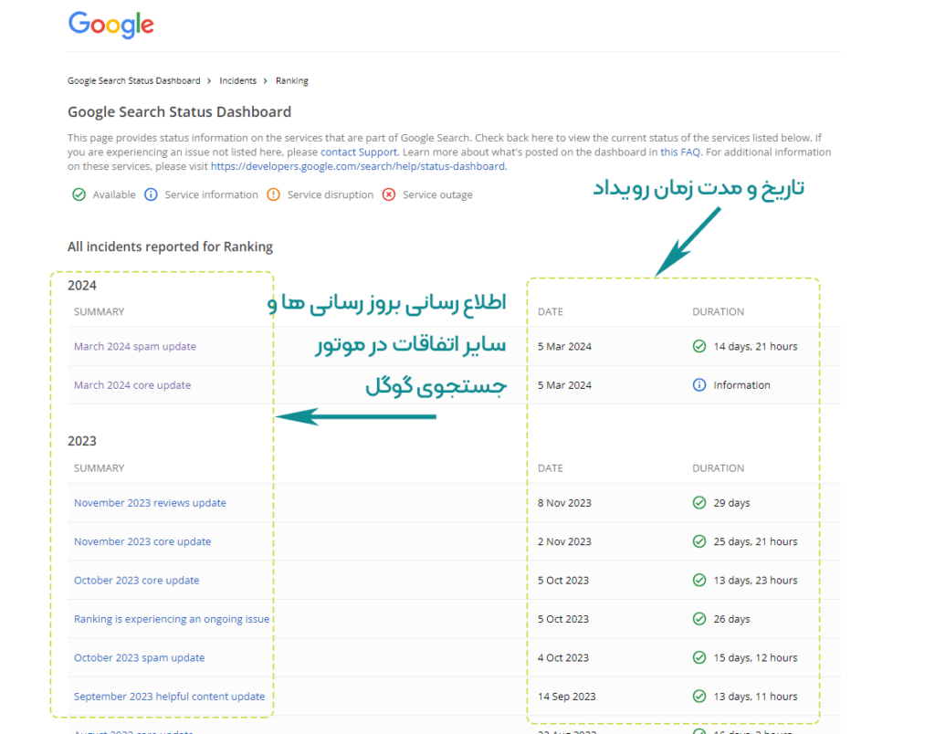The image size is (935, 734).
Task: Open Google Search Status Dashboard breadcrumb
Action: [x=133, y=81]
